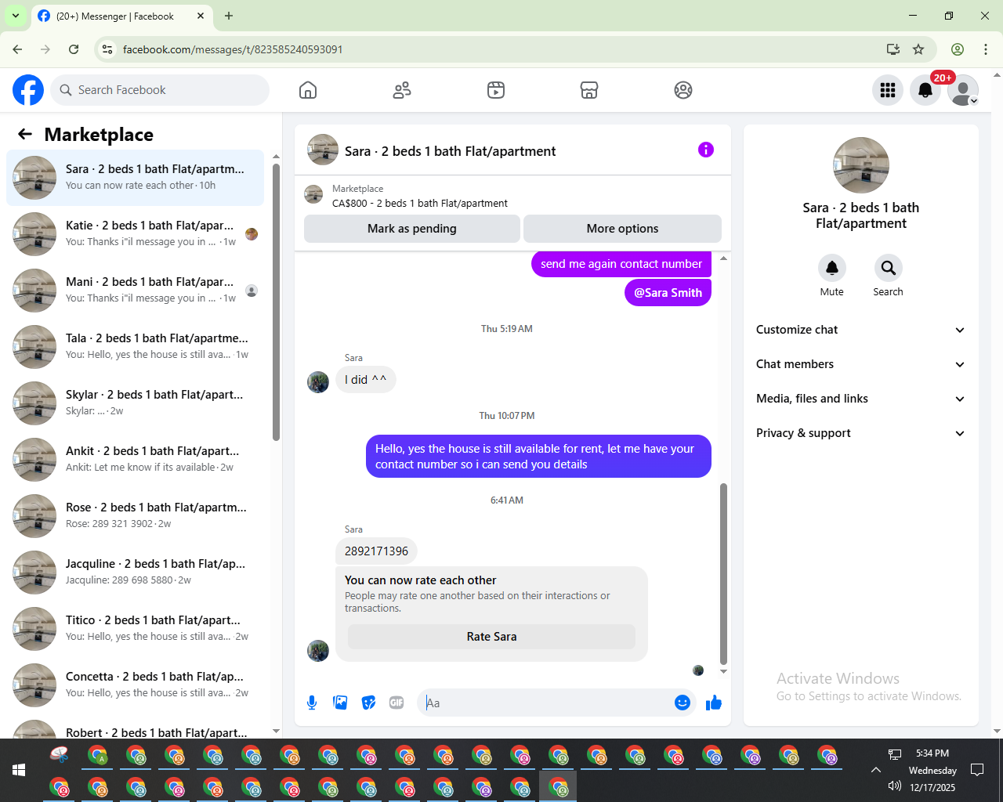Expand the Privacy & support section

tap(860, 433)
